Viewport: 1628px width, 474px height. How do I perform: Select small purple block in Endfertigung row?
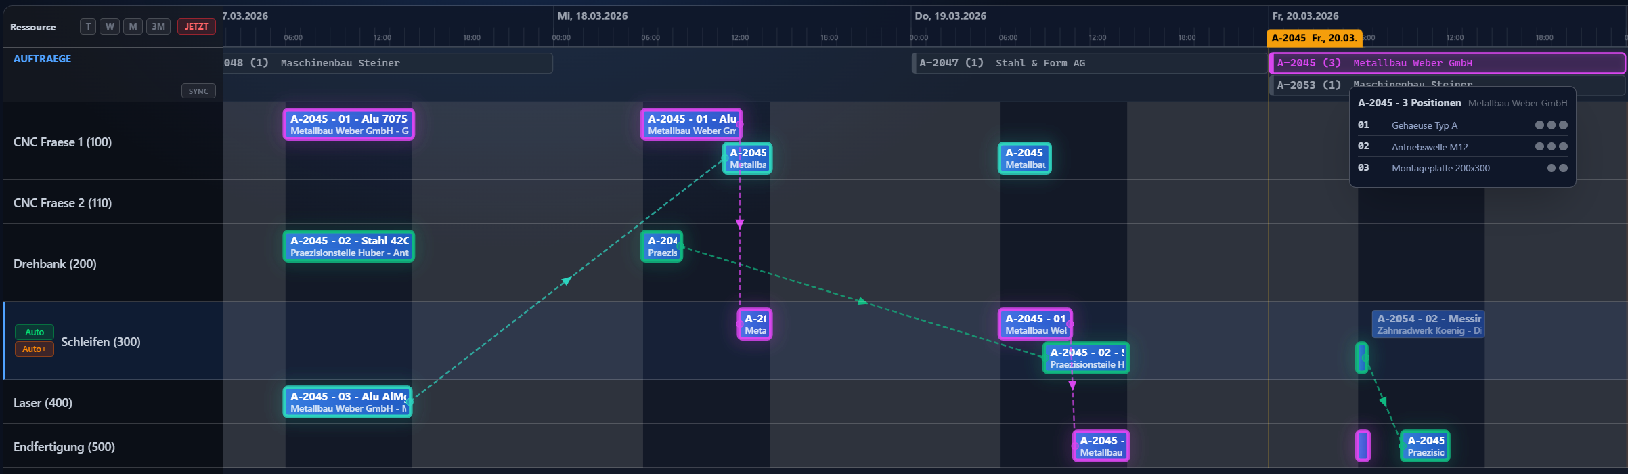1363,446
